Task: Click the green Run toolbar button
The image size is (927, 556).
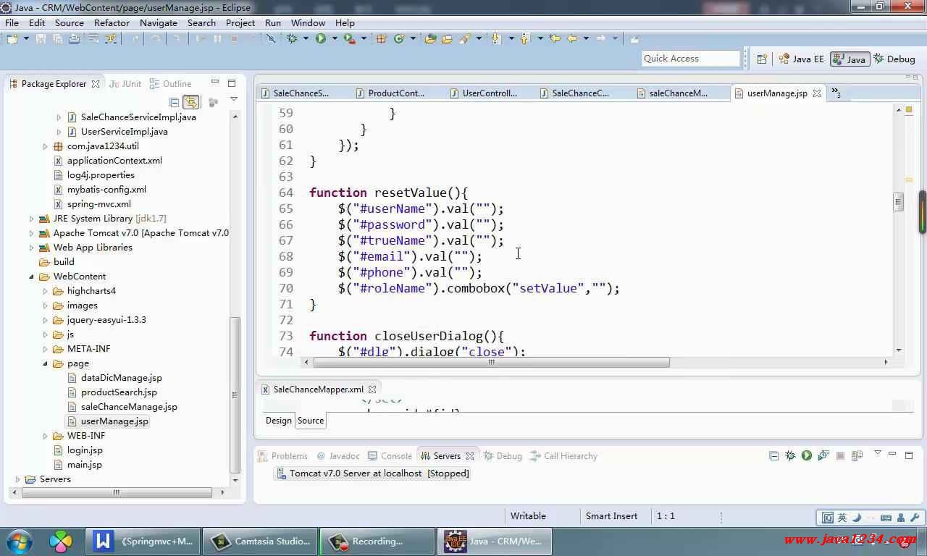Action: 320,39
